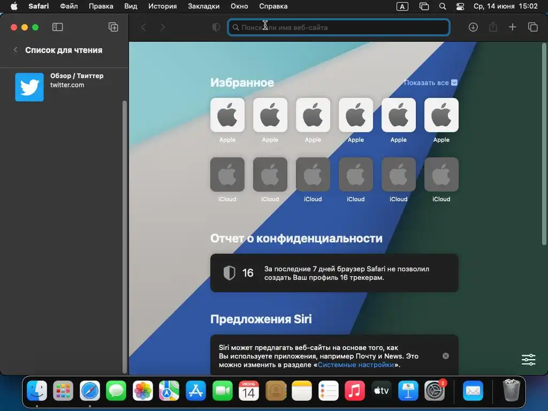
Task: Open App Store from the Dock
Action: click(196, 390)
